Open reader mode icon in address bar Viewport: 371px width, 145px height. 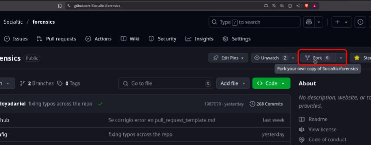point(290,6)
